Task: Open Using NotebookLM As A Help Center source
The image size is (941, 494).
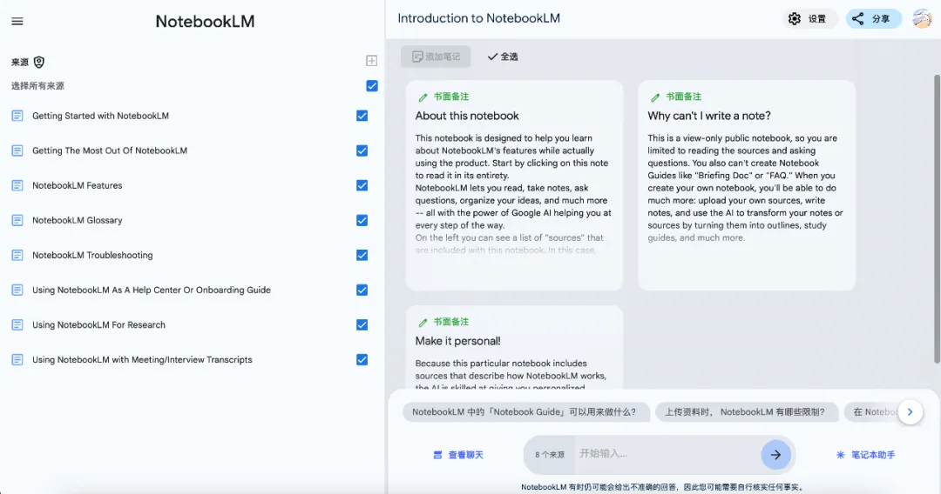Action: pos(152,290)
